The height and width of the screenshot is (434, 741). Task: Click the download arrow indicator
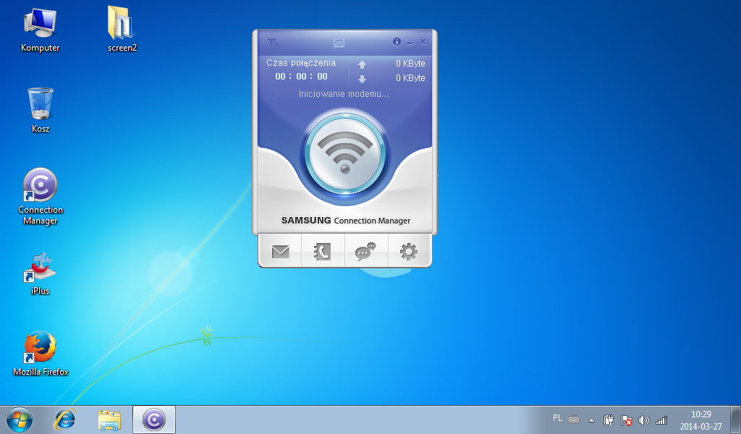click(362, 79)
